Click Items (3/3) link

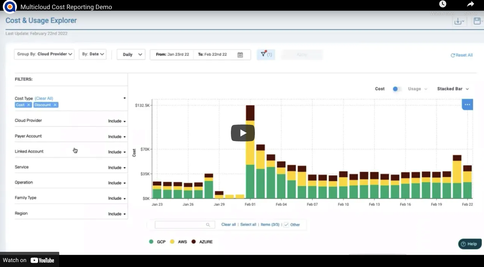(x=270, y=225)
